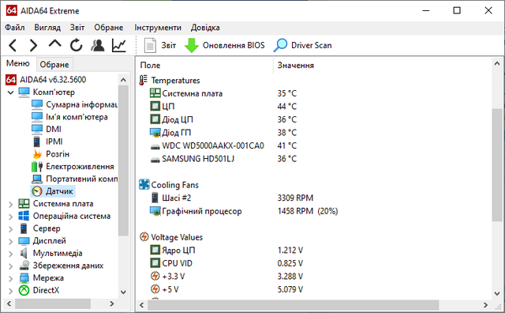505x313 pixels.
Task: Expand the DirectX tree node
Action: click(x=10, y=291)
